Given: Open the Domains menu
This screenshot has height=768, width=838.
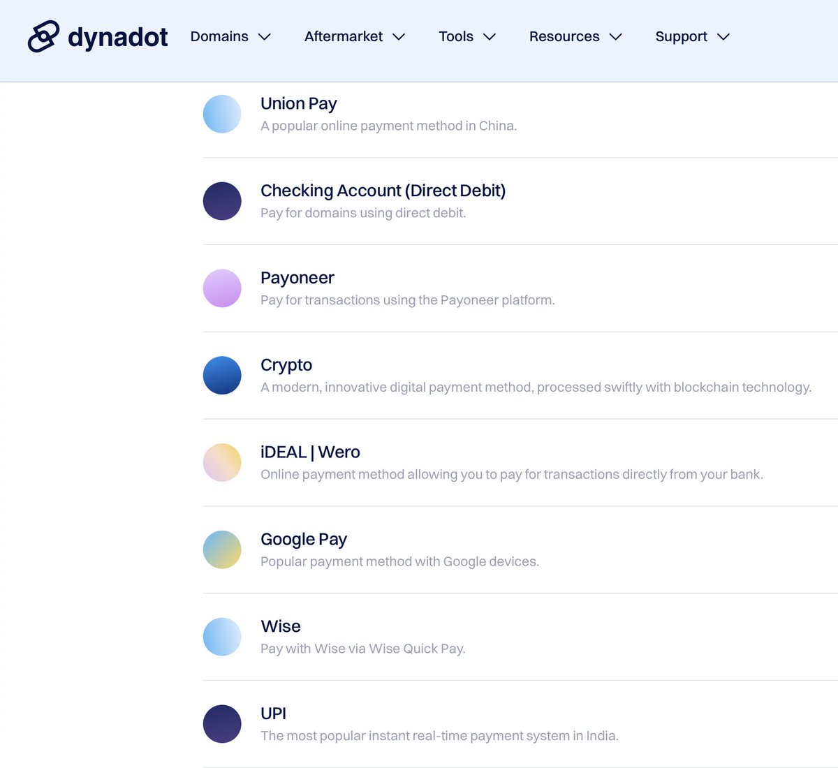Looking at the screenshot, I should [x=230, y=36].
